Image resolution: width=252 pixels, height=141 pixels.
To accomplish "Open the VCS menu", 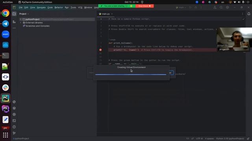I will coord(80,7).
